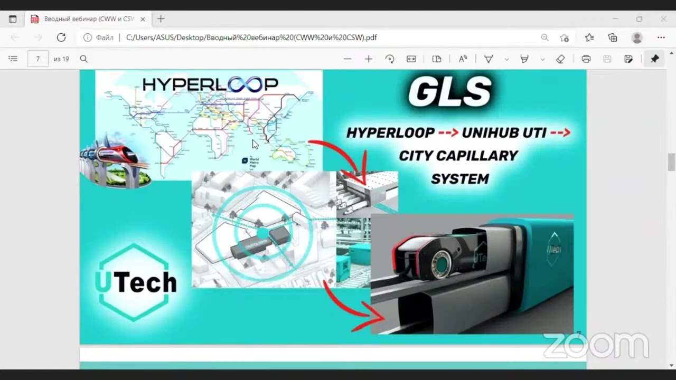The width and height of the screenshot is (676, 380).
Task: Expand the Highlight color options dropdown
Action: [542, 59]
